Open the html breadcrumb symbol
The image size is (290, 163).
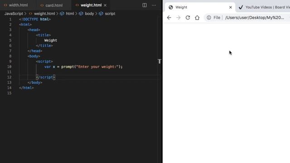(70, 14)
